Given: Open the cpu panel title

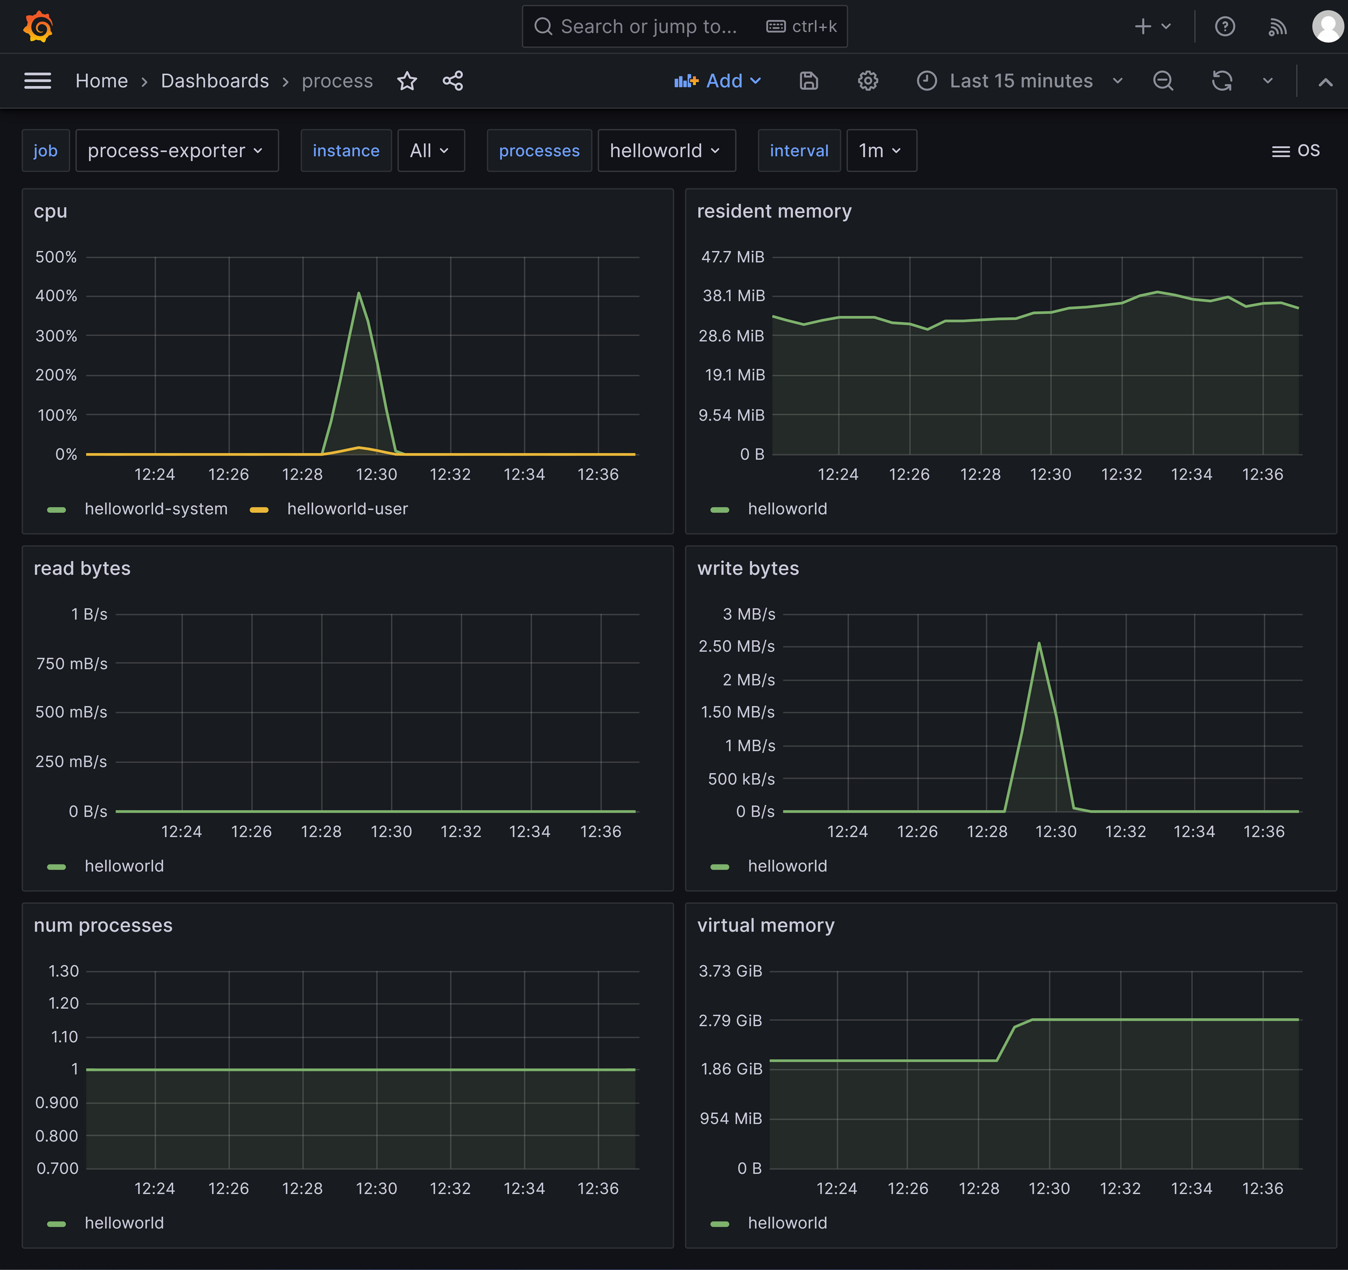Looking at the screenshot, I should [x=50, y=212].
